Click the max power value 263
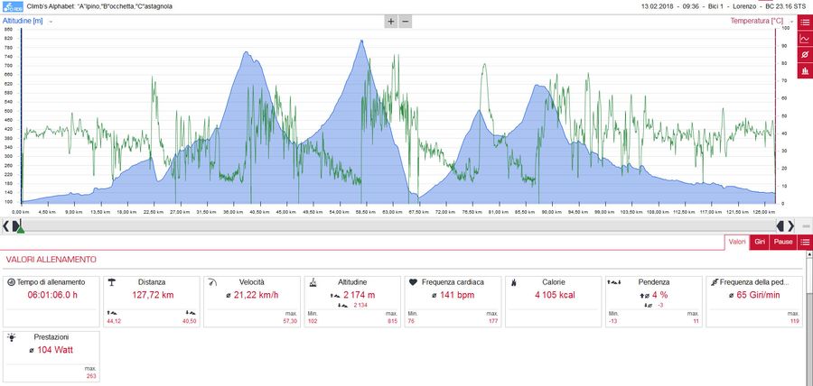The image size is (813, 386). coord(90,376)
